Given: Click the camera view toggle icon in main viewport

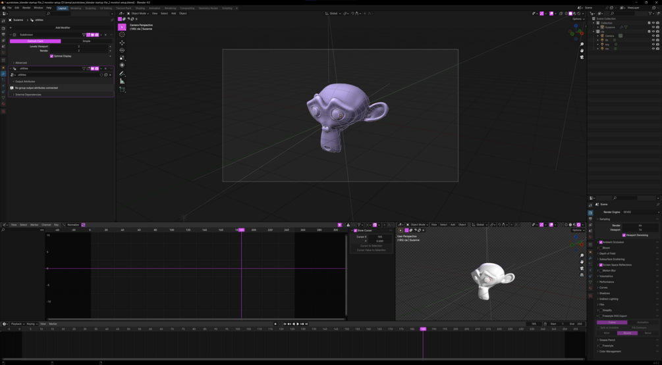Looking at the screenshot, I should (582, 57).
